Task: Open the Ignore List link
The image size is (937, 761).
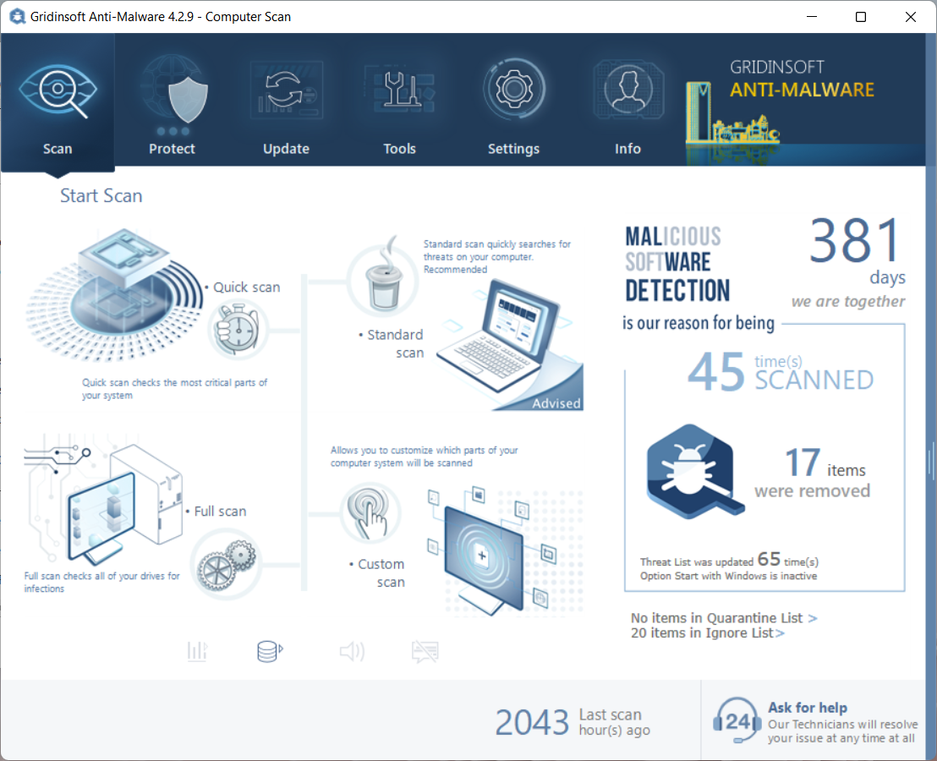Action: (708, 633)
